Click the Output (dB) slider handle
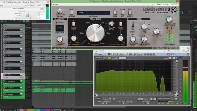This screenshot has height=111, width=197. coord(30,18)
